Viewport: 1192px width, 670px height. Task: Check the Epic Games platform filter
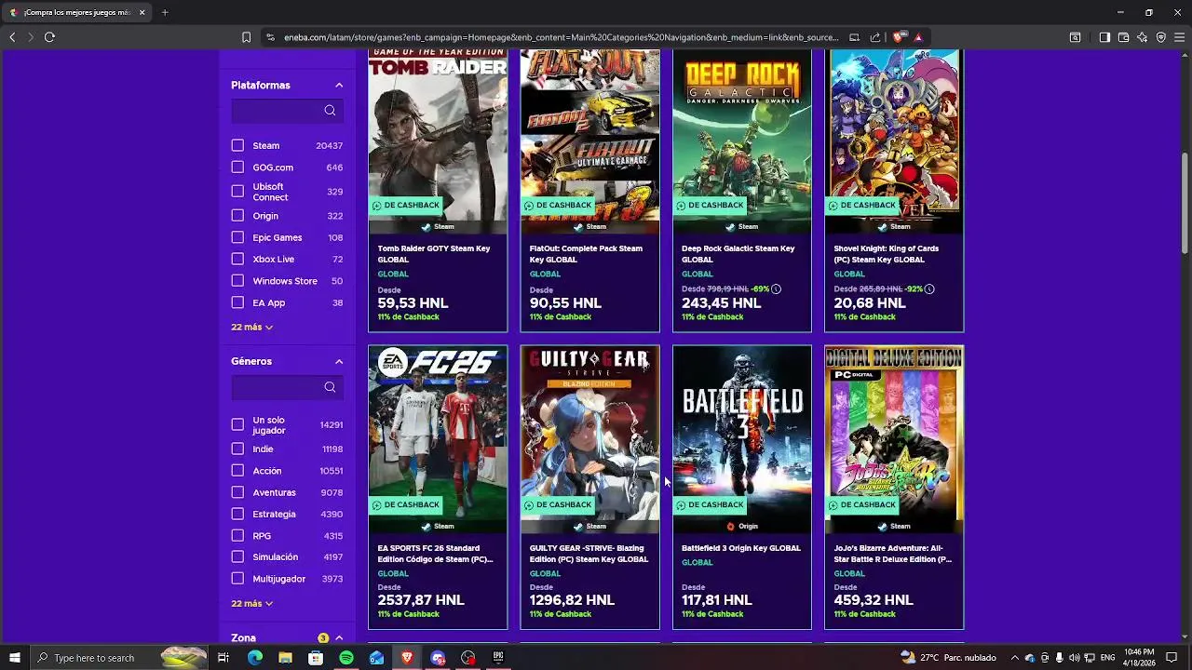click(x=237, y=237)
